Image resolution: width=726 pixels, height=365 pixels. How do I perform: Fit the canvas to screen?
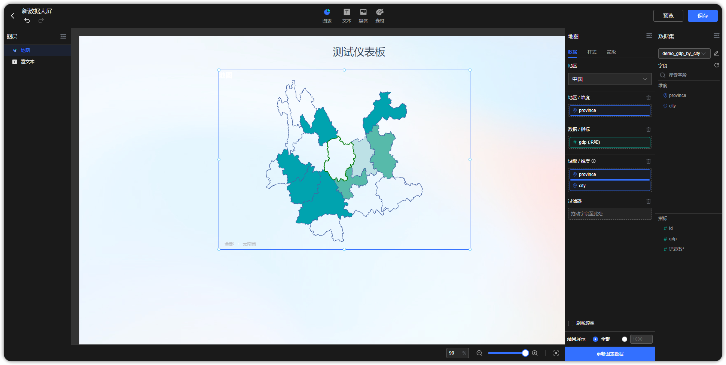point(556,353)
